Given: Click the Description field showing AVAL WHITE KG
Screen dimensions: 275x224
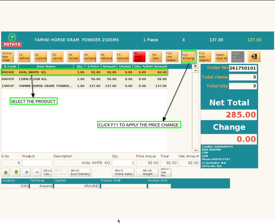Looking at the screenshot, I should coord(82,163).
